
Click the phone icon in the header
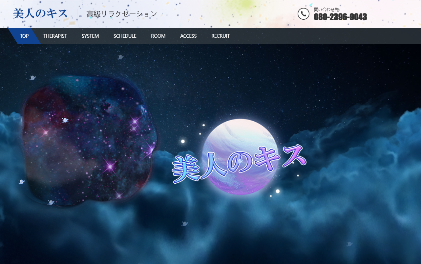304,14
